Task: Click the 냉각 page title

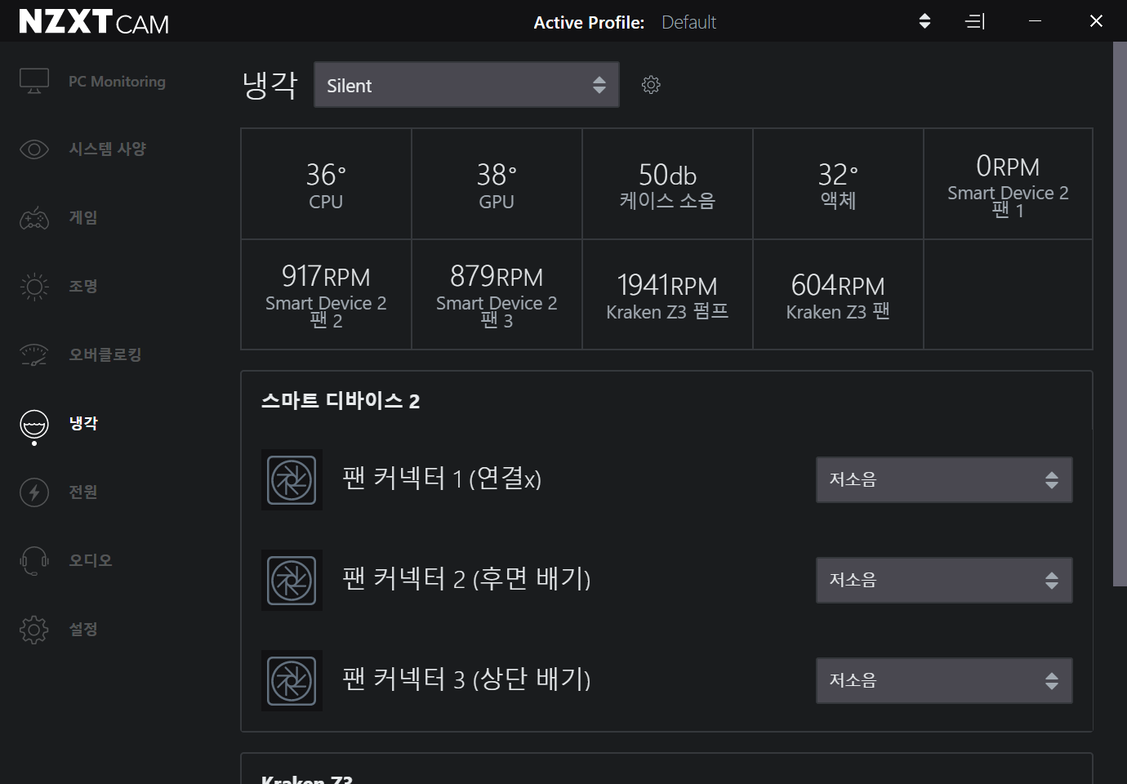Action: (x=270, y=85)
